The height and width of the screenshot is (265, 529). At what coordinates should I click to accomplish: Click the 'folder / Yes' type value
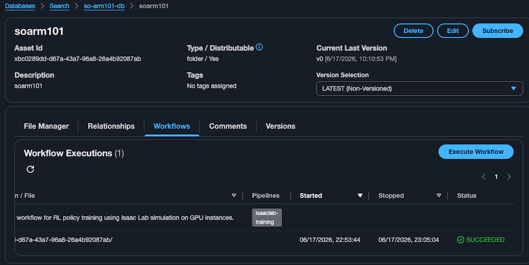click(x=203, y=59)
